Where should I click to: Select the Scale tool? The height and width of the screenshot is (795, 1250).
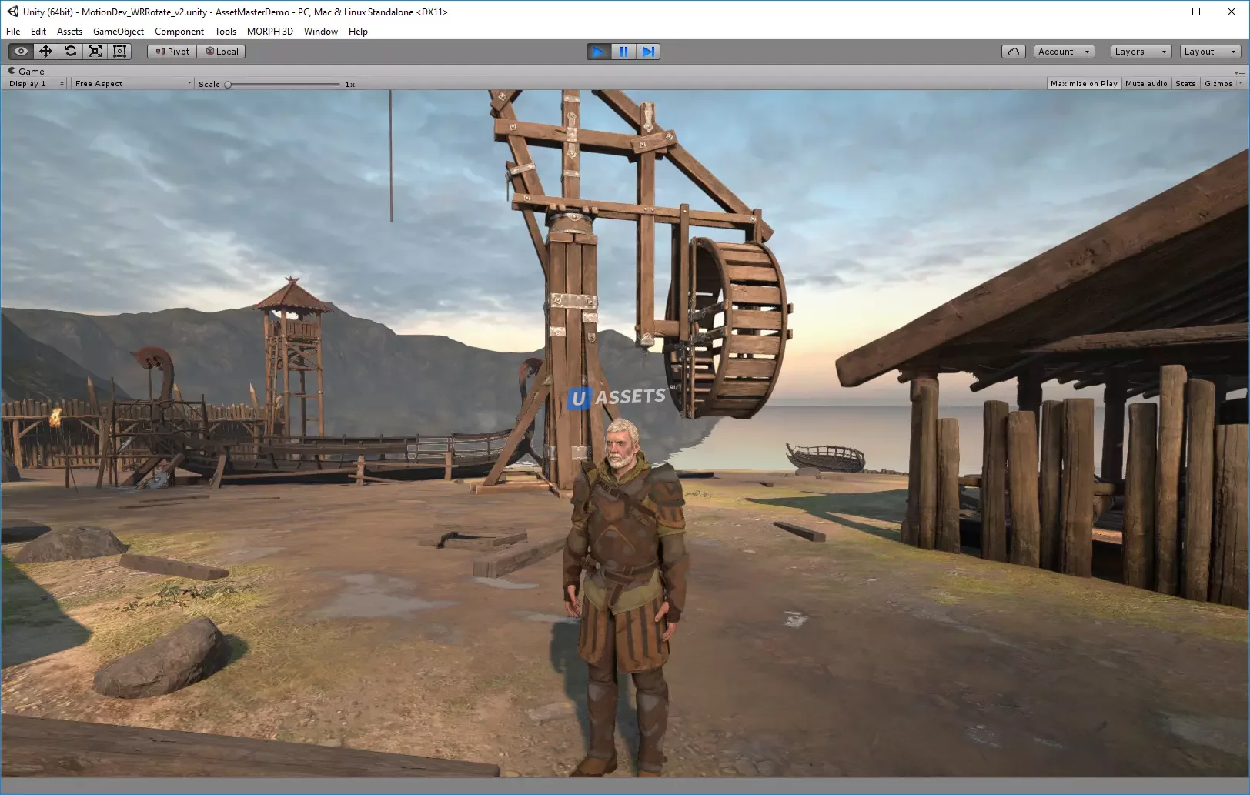(95, 52)
